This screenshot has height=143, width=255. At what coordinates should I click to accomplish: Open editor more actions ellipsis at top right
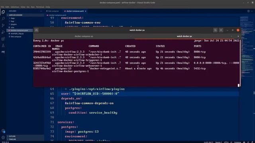tap(252, 11)
